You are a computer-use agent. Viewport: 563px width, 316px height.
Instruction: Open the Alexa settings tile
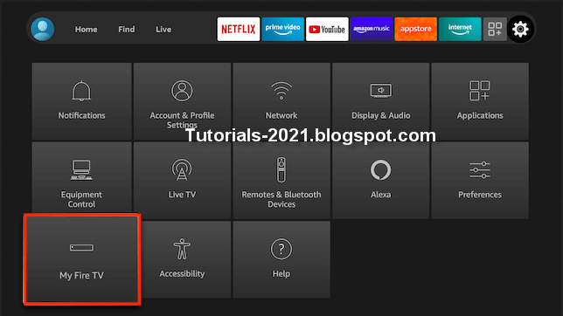(x=380, y=180)
